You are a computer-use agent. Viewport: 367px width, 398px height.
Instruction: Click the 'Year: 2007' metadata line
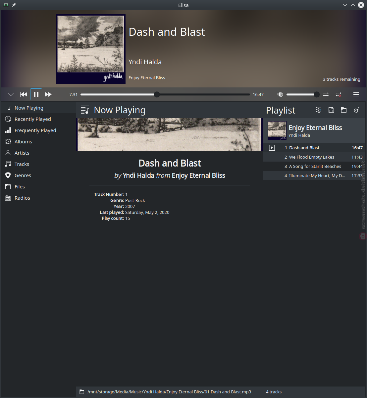(x=124, y=207)
